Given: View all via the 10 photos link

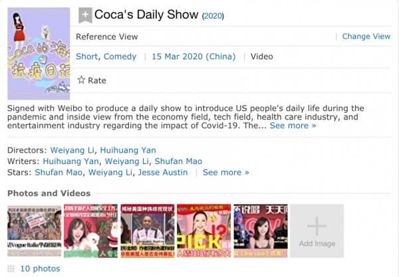Looking at the screenshot, I should [x=40, y=268].
